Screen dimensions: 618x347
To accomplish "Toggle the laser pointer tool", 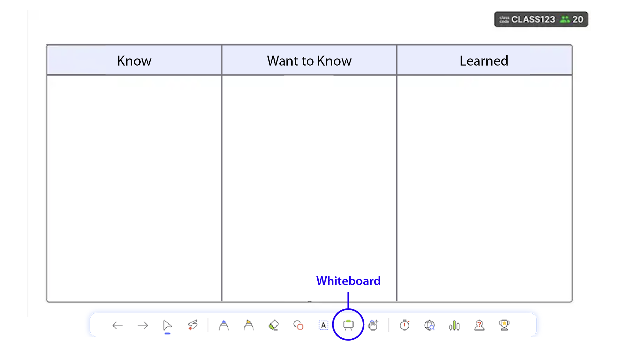I will pos(193,325).
